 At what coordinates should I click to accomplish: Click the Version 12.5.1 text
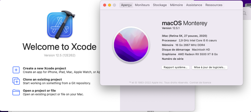point(171,28)
